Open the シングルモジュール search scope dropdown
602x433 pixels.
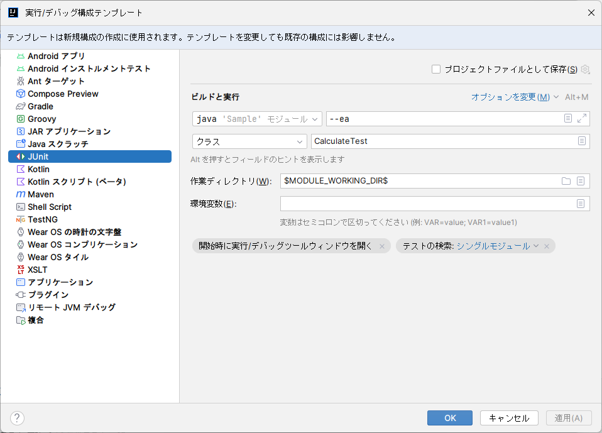(498, 246)
